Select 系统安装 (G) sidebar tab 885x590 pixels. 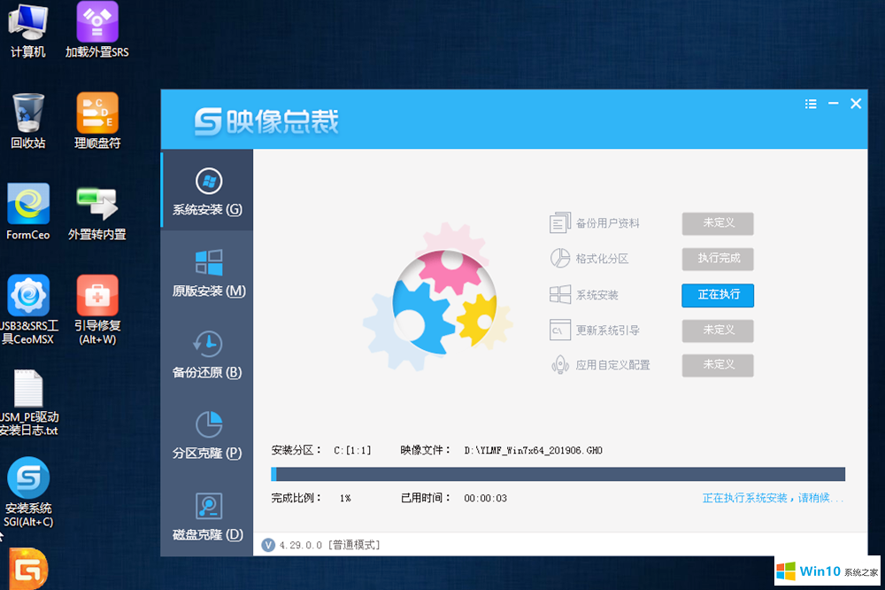pos(207,190)
